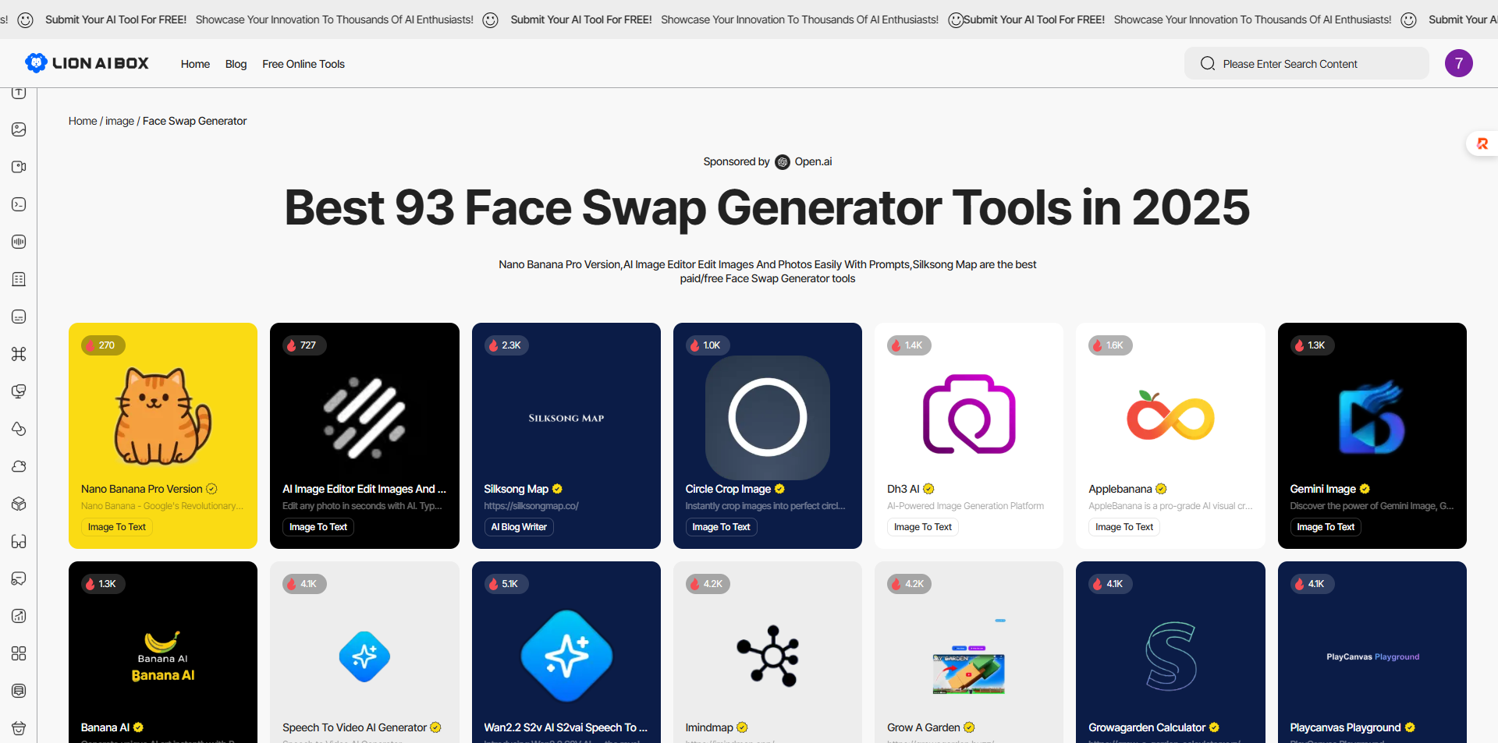
Task: Open the spreadsheet document icon in sidebar
Action: pos(19,279)
